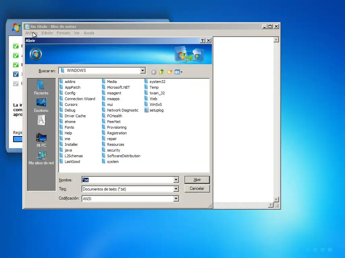Select the twain_32 folder
345x258 pixels.
coord(155,93)
